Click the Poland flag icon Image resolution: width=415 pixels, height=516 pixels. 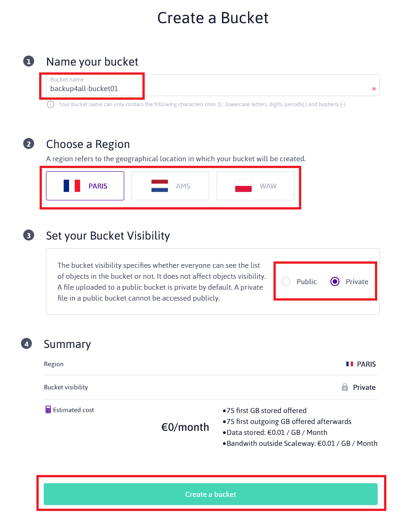coord(243,186)
